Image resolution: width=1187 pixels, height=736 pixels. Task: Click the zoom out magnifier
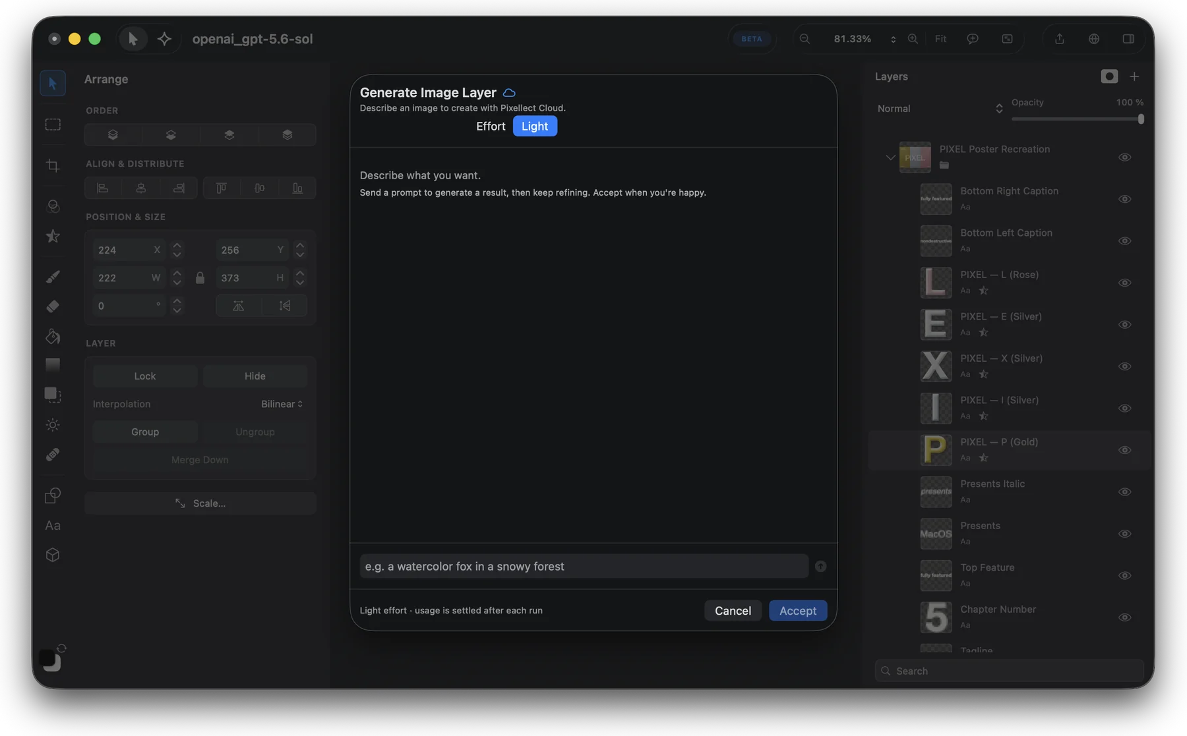click(805, 39)
